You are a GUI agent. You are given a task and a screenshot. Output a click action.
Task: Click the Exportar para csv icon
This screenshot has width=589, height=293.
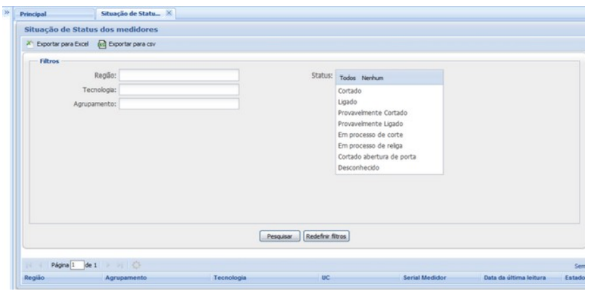click(102, 44)
